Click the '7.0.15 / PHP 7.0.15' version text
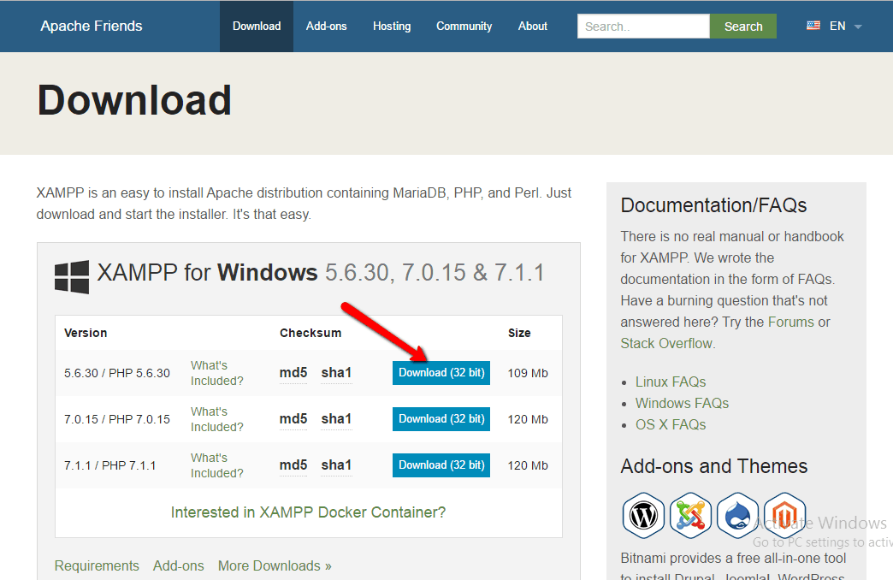The width and height of the screenshot is (893, 580). click(117, 419)
